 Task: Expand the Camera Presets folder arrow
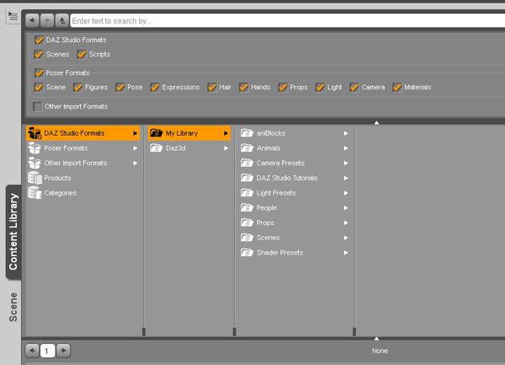[346, 164]
